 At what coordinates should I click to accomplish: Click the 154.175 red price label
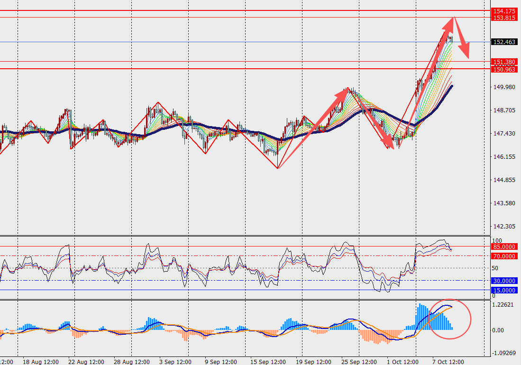coord(504,11)
